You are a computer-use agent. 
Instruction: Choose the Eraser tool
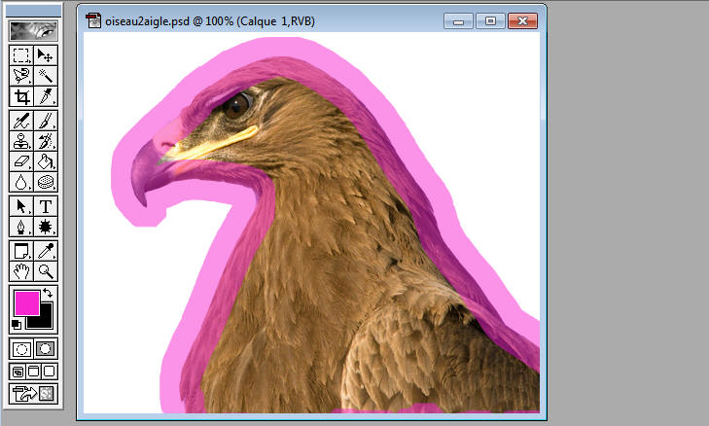point(20,161)
